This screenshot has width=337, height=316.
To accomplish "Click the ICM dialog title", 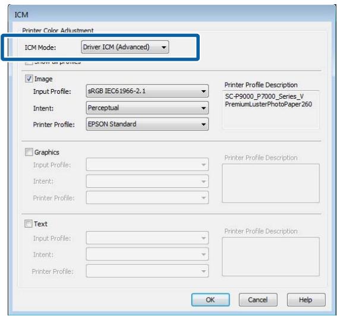I will pos(21,15).
